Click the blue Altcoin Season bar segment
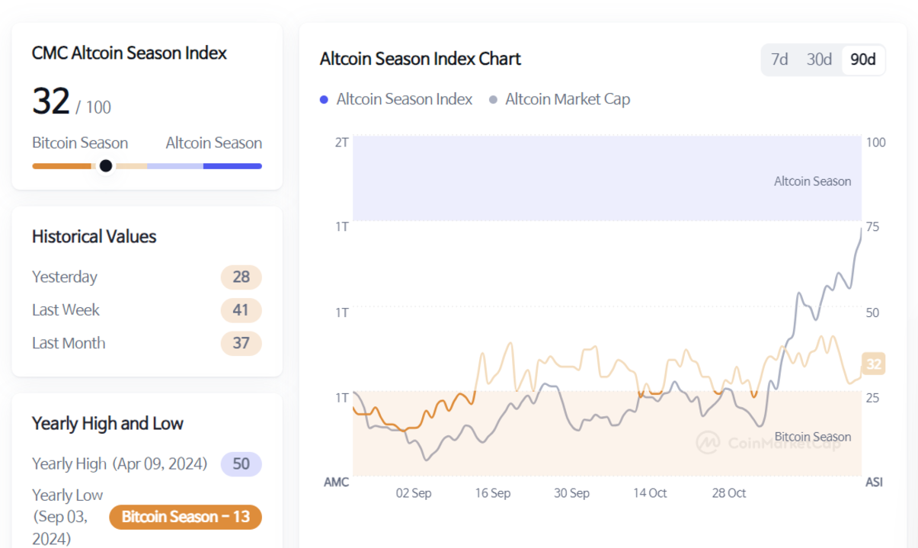The width and height of the screenshot is (918, 548). 232,166
